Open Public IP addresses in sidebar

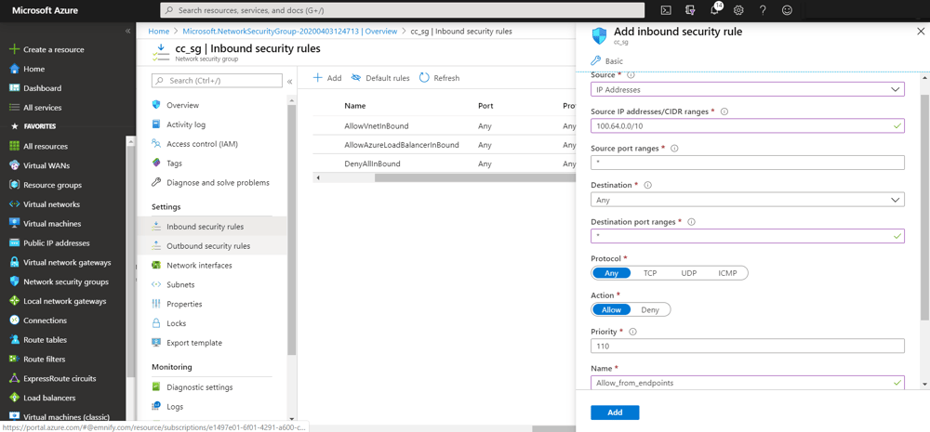(x=57, y=243)
